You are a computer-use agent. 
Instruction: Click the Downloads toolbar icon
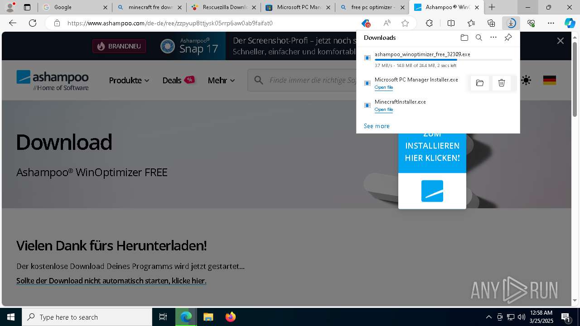coord(511,23)
